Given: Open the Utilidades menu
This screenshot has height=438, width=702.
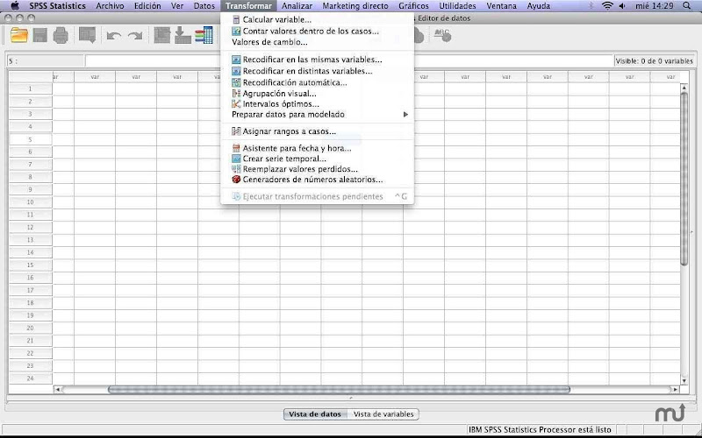Looking at the screenshot, I should coord(457,6).
